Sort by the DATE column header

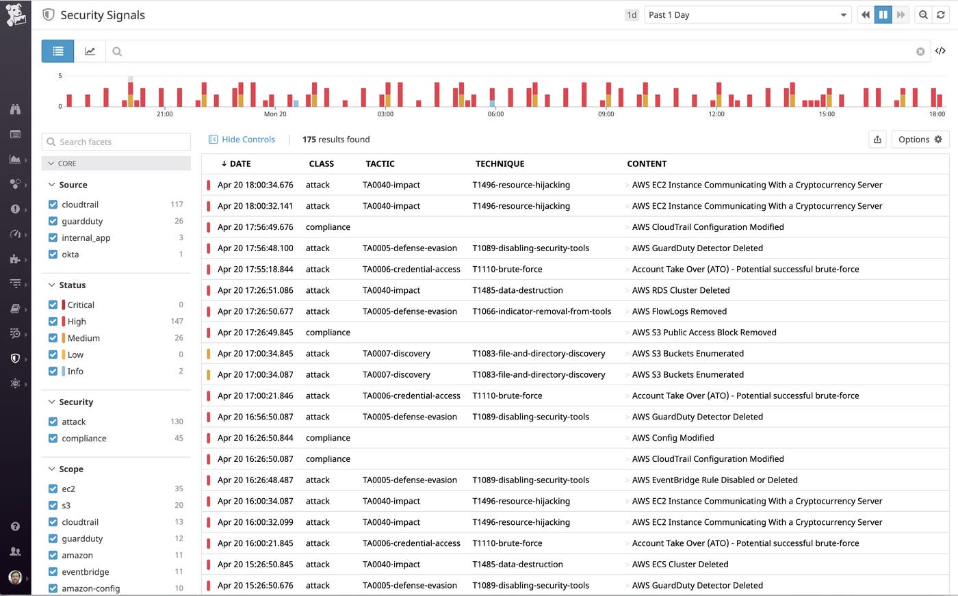[x=239, y=164]
